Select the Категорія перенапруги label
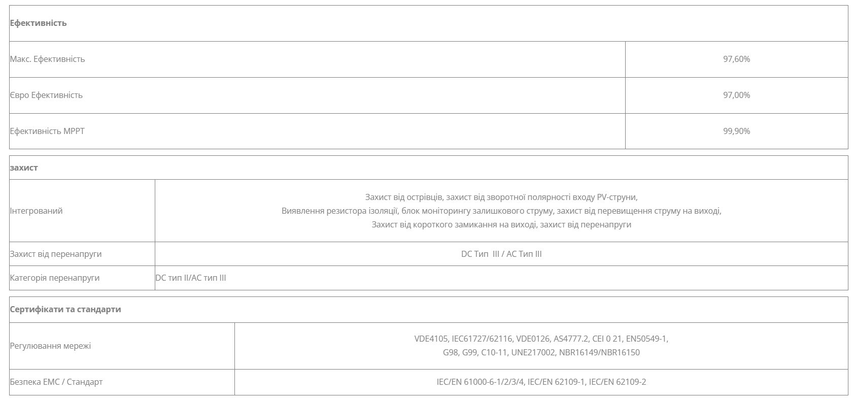The image size is (854, 399). 55,278
